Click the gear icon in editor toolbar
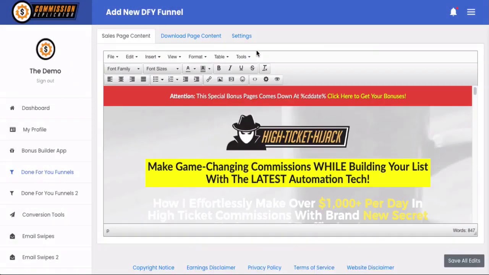 266,79
